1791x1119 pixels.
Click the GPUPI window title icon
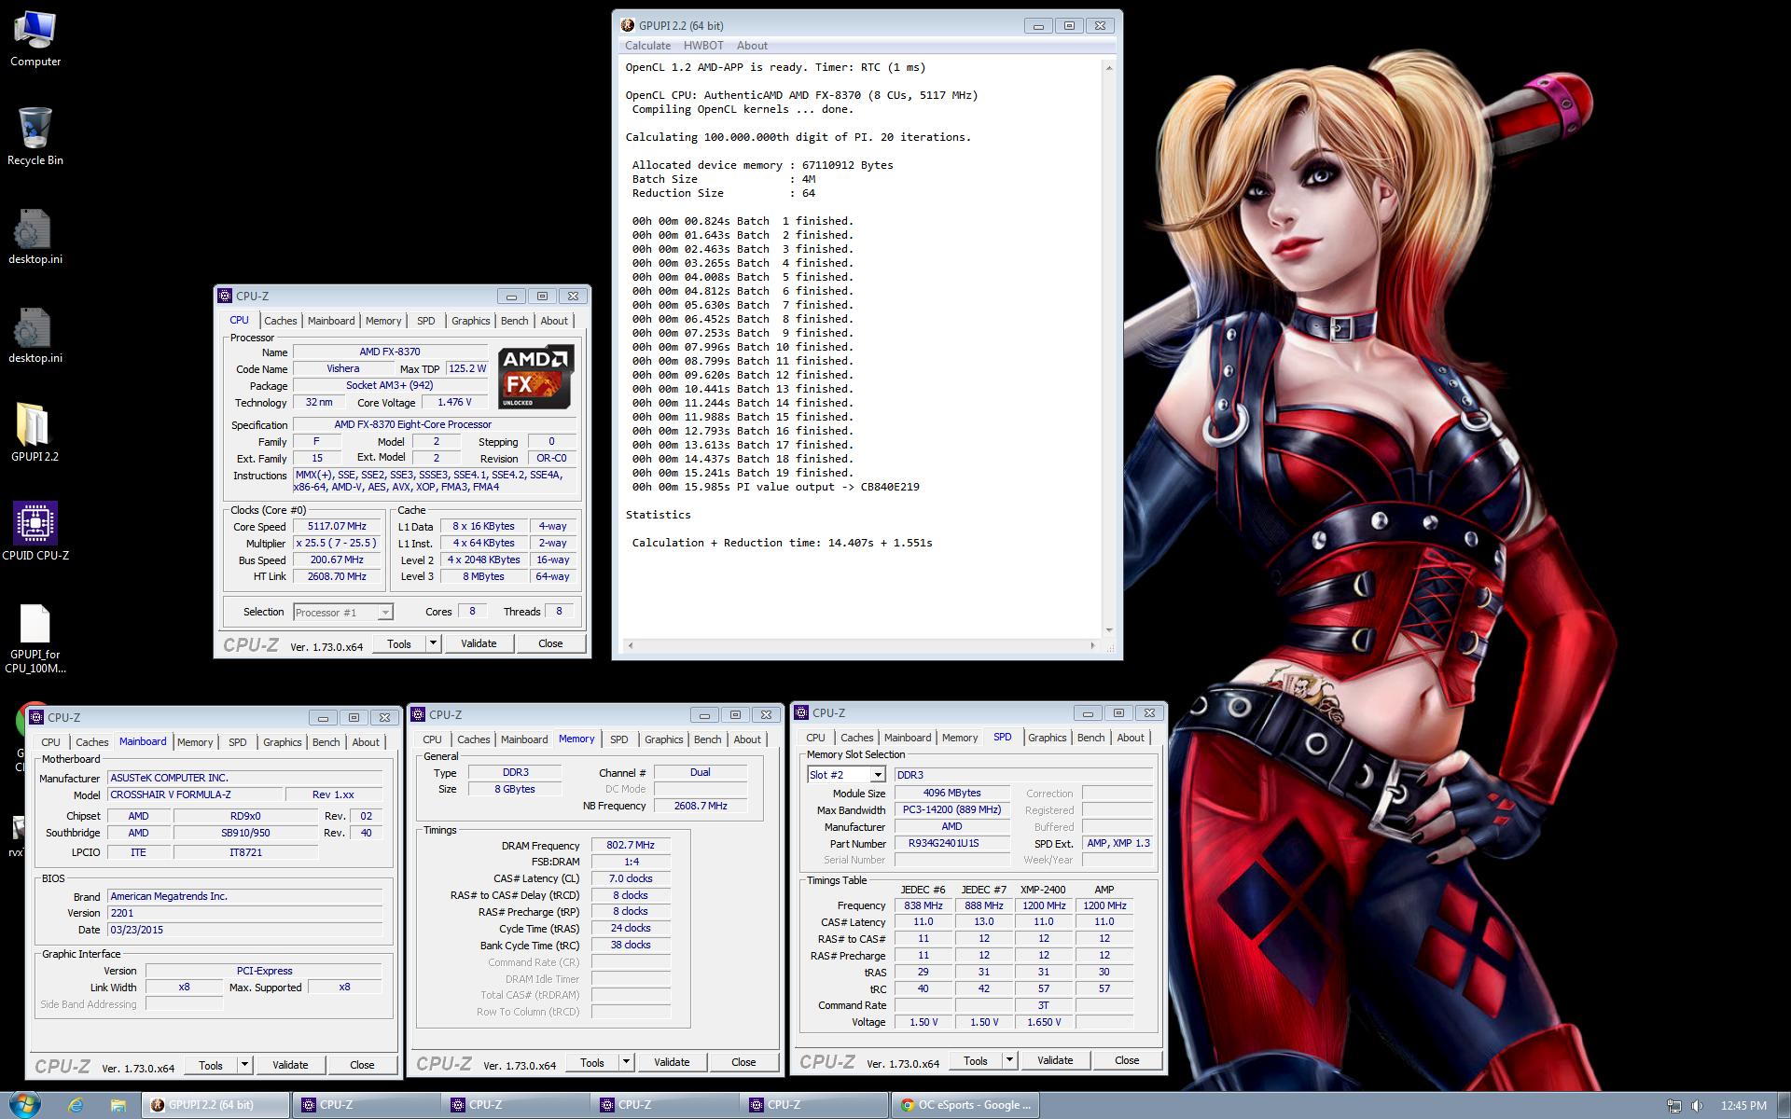tap(628, 25)
